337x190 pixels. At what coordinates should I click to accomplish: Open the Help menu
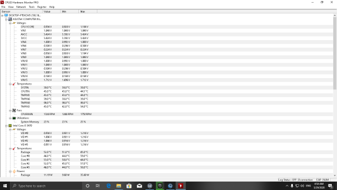click(52, 7)
